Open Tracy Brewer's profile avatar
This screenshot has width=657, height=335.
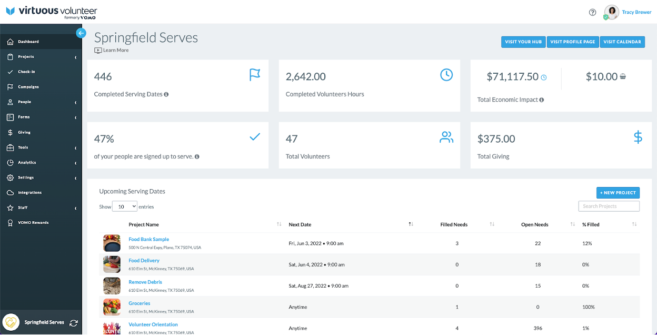coord(611,12)
